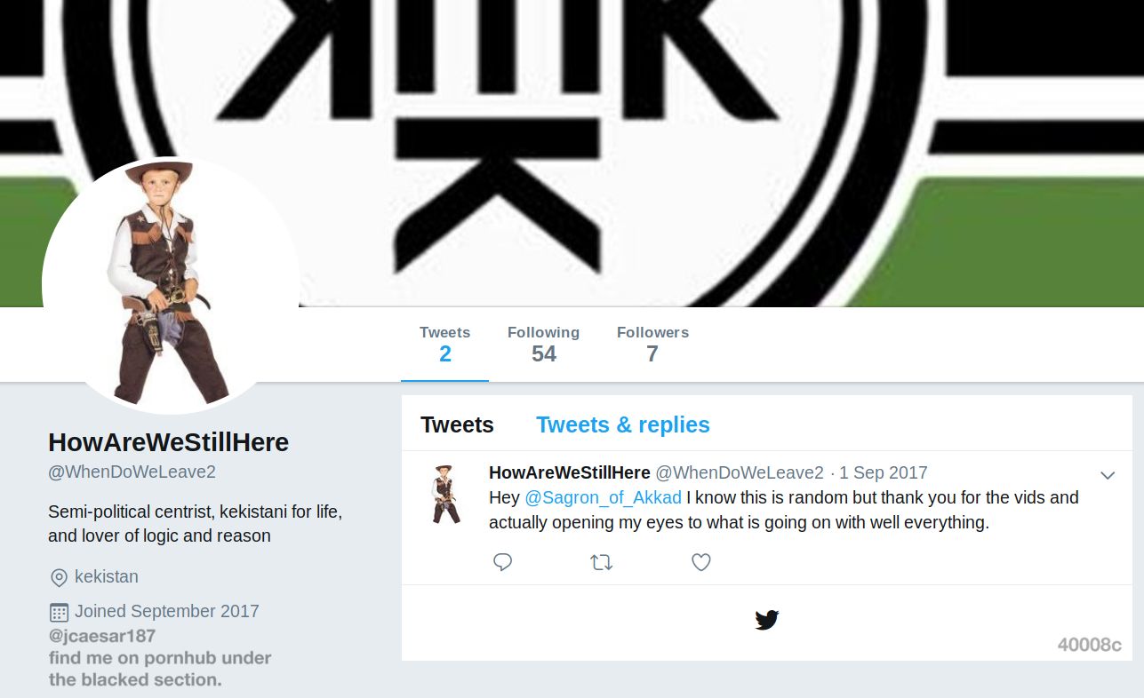
Task: Click @WhenDoWeLeave2 handle in tweet header
Action: coord(740,472)
